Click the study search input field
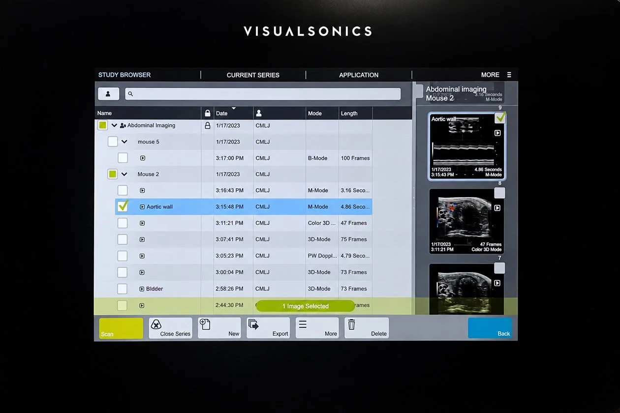Image resolution: width=620 pixels, height=413 pixels. tap(263, 94)
